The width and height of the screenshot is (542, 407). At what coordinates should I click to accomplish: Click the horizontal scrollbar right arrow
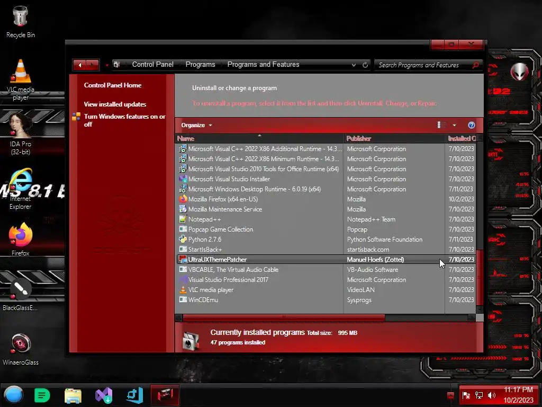(472, 317)
